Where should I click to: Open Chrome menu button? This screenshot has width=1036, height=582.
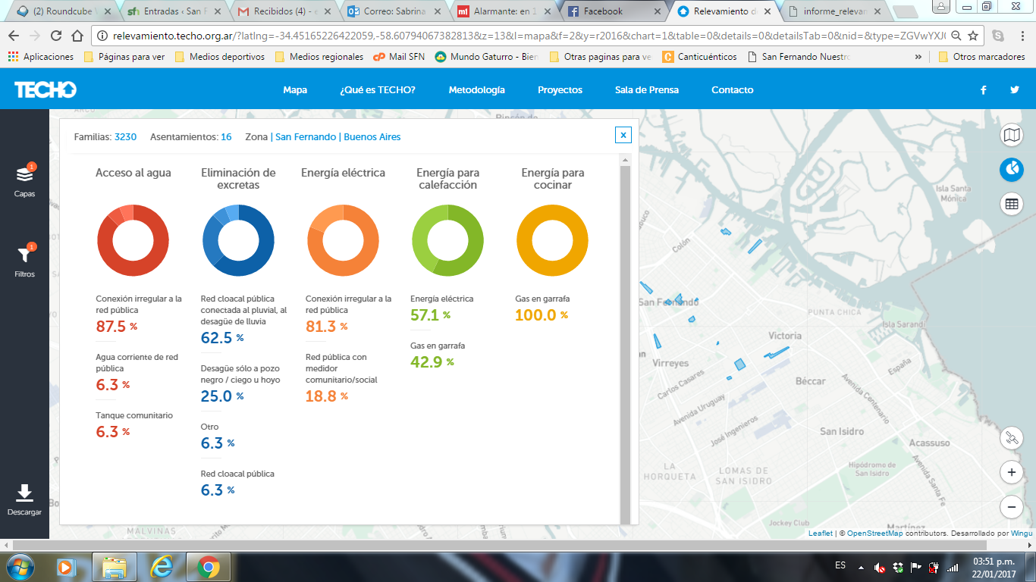click(1022, 36)
